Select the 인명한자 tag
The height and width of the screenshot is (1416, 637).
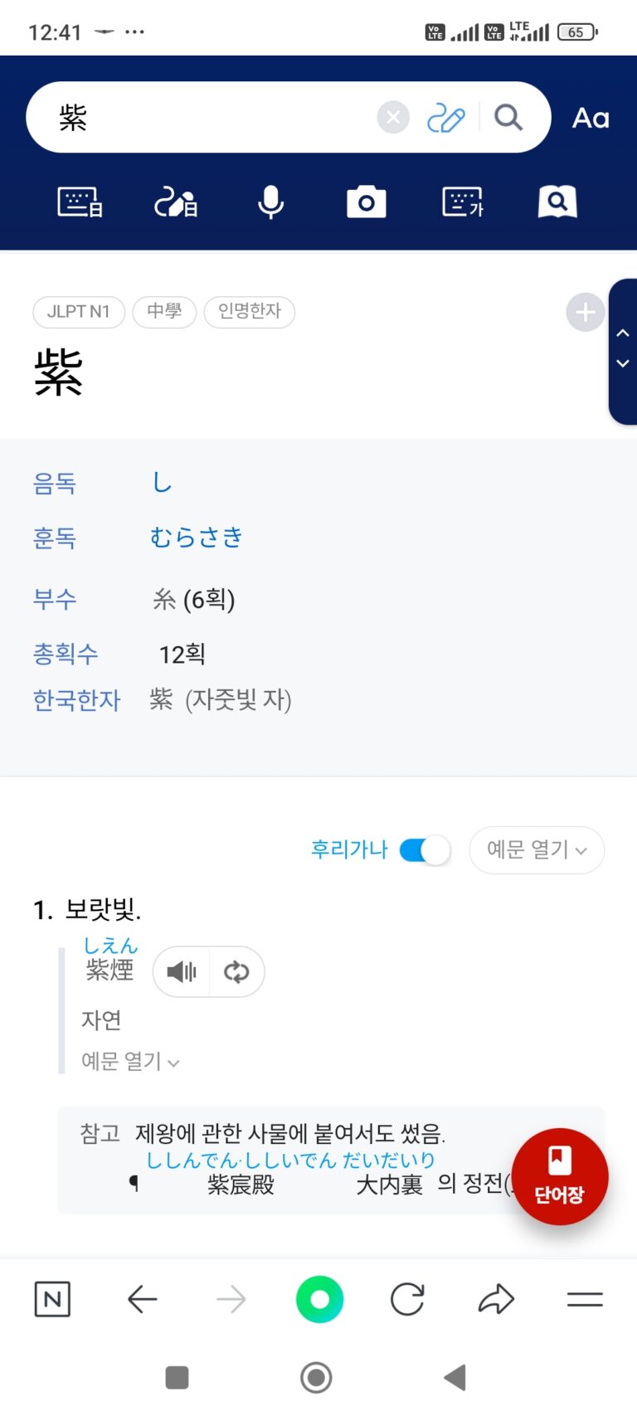click(249, 312)
